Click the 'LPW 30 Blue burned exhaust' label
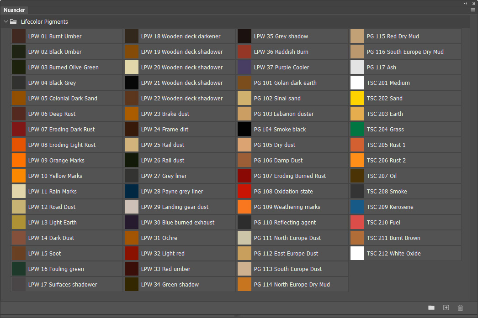 tap(178, 223)
